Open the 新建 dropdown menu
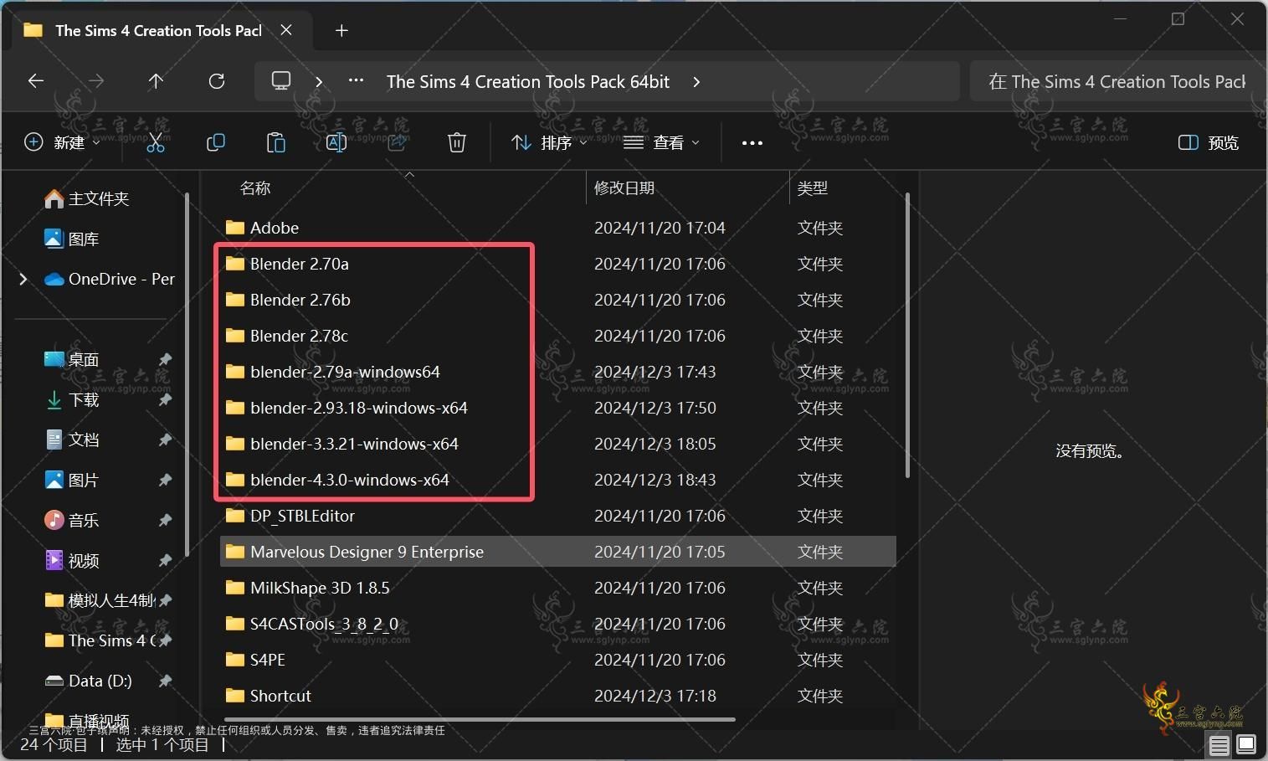 [62, 142]
